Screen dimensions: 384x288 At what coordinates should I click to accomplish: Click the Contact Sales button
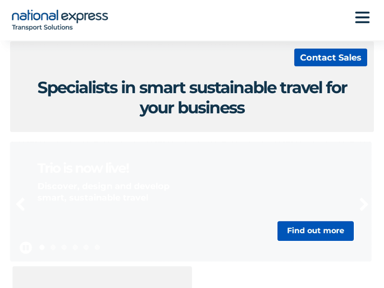[330, 58]
